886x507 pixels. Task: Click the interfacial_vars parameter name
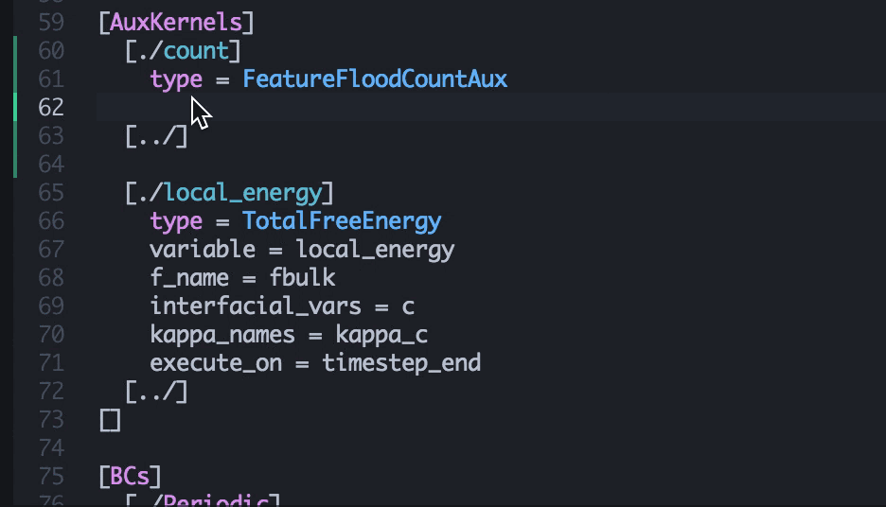(256, 306)
